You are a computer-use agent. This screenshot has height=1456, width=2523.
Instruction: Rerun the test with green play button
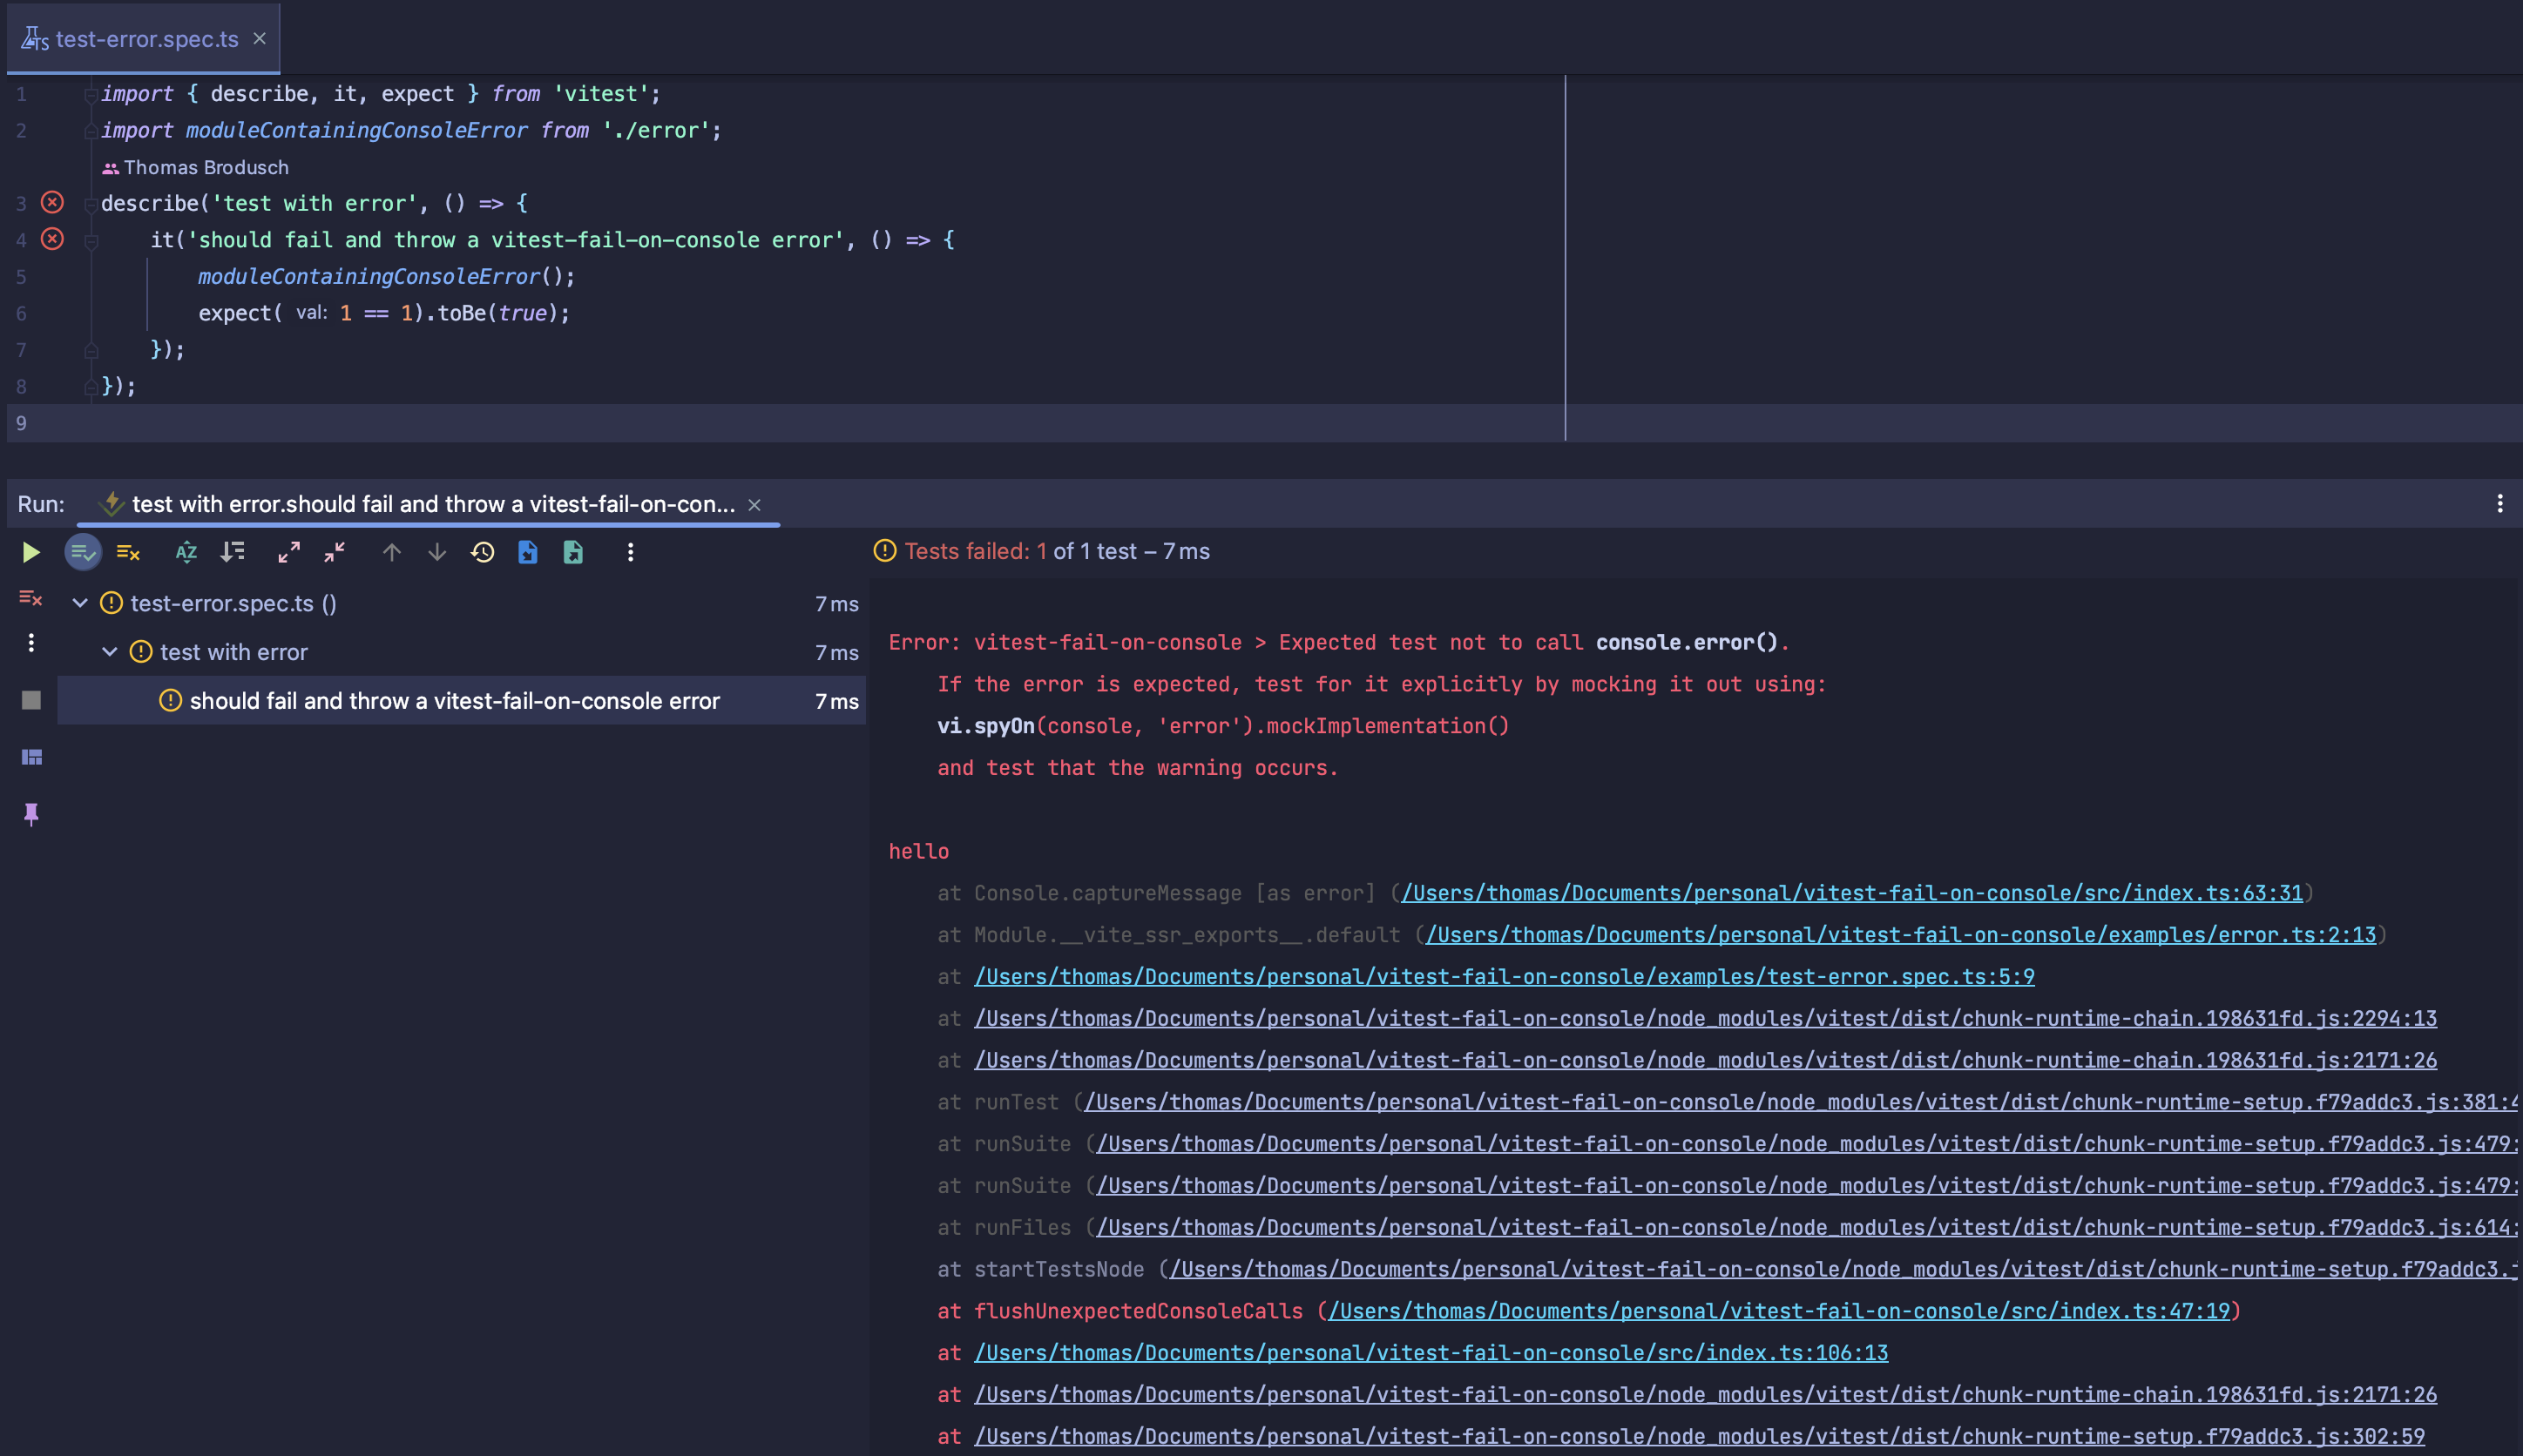coord(30,552)
